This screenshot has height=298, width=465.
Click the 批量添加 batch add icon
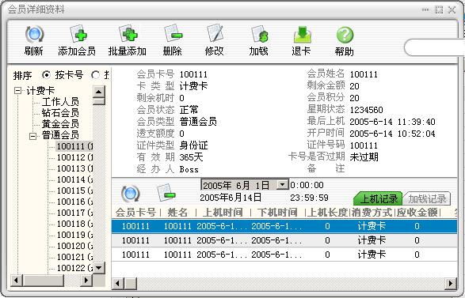coord(128,34)
